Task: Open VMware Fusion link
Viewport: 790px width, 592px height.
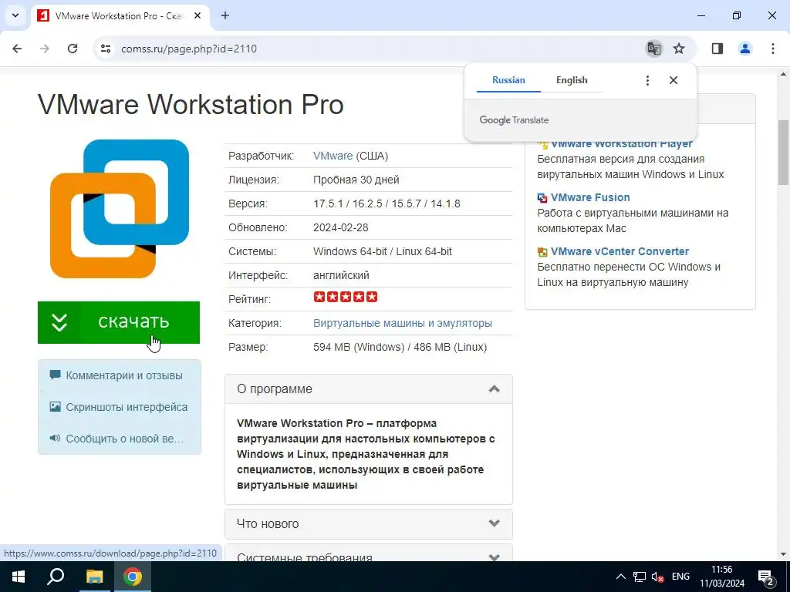Action: [x=590, y=197]
